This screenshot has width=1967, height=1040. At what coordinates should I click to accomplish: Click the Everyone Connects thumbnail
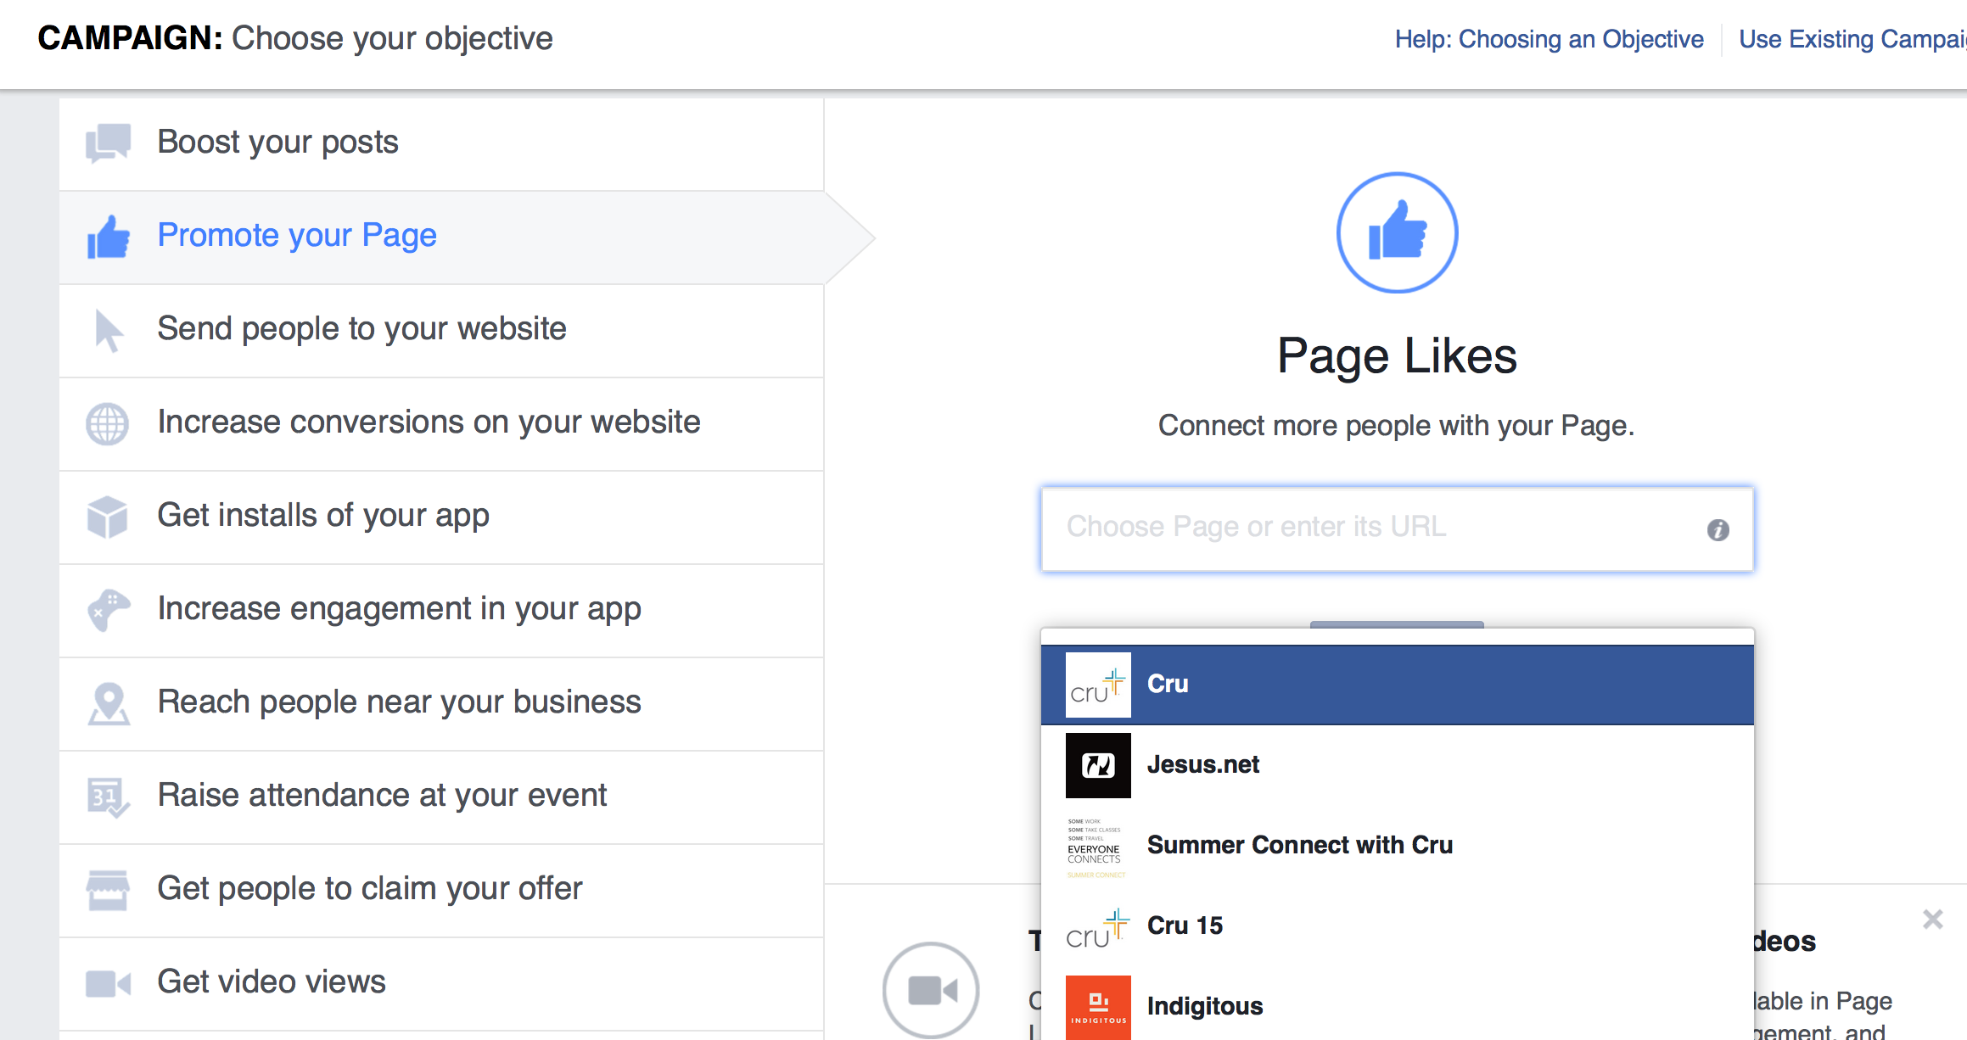(1098, 846)
